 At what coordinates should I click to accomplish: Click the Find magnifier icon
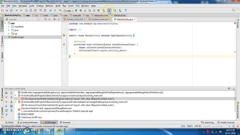tap(41, 10)
